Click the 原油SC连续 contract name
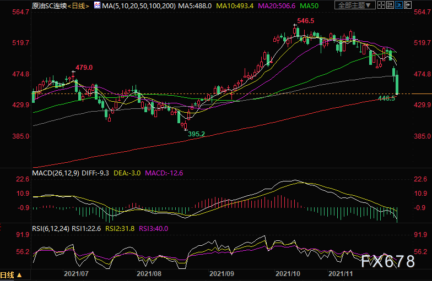Viewport: 432px width, 281px height. coord(50,5)
